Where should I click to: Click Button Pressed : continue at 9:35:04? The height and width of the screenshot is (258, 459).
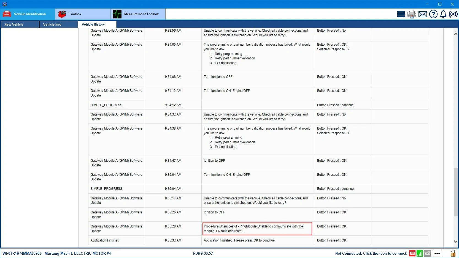[335, 189]
